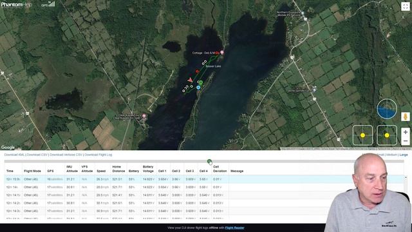This screenshot has height=232, width=412.
Task: Click the Flight Mode column header
Action: tap(32, 171)
